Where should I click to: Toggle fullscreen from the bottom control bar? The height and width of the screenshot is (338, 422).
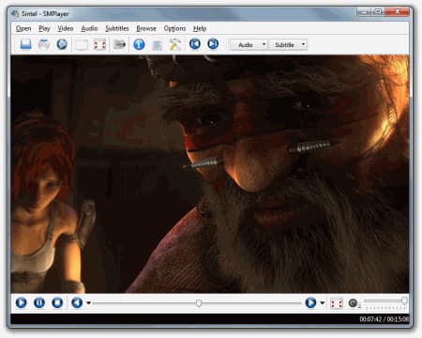337,303
